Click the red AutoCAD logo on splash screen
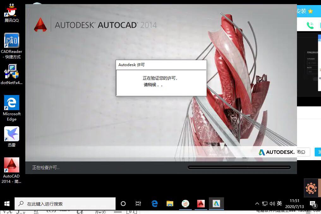 (x=40, y=25)
